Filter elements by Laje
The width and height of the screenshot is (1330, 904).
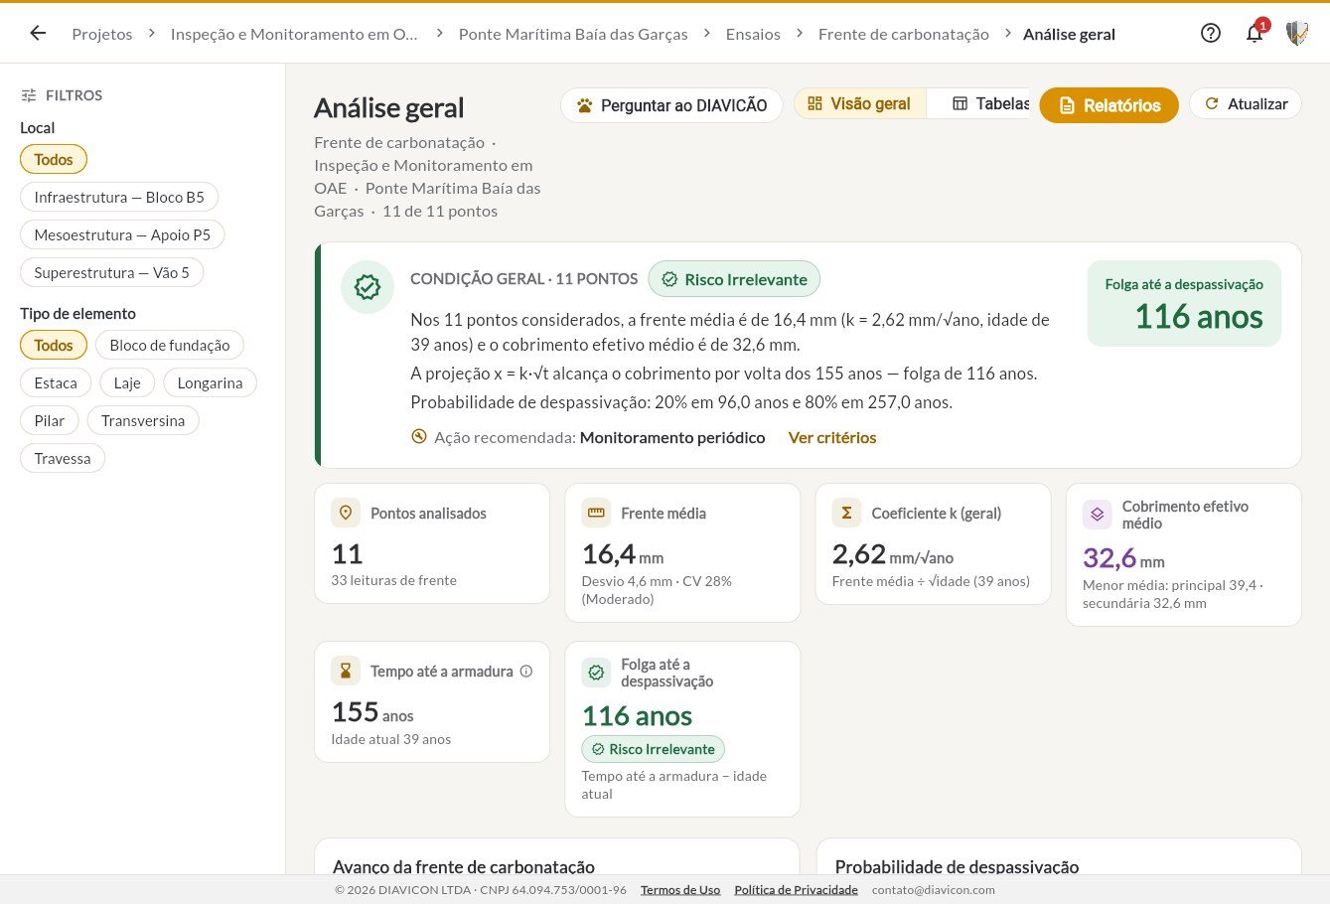click(127, 382)
